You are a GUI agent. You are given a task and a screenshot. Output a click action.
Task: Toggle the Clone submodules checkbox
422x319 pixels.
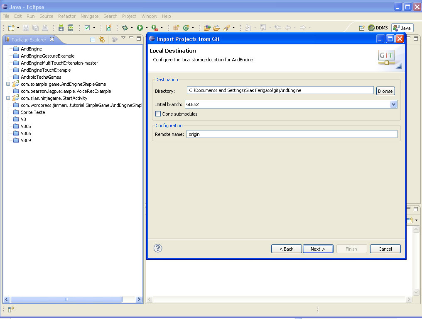158,114
